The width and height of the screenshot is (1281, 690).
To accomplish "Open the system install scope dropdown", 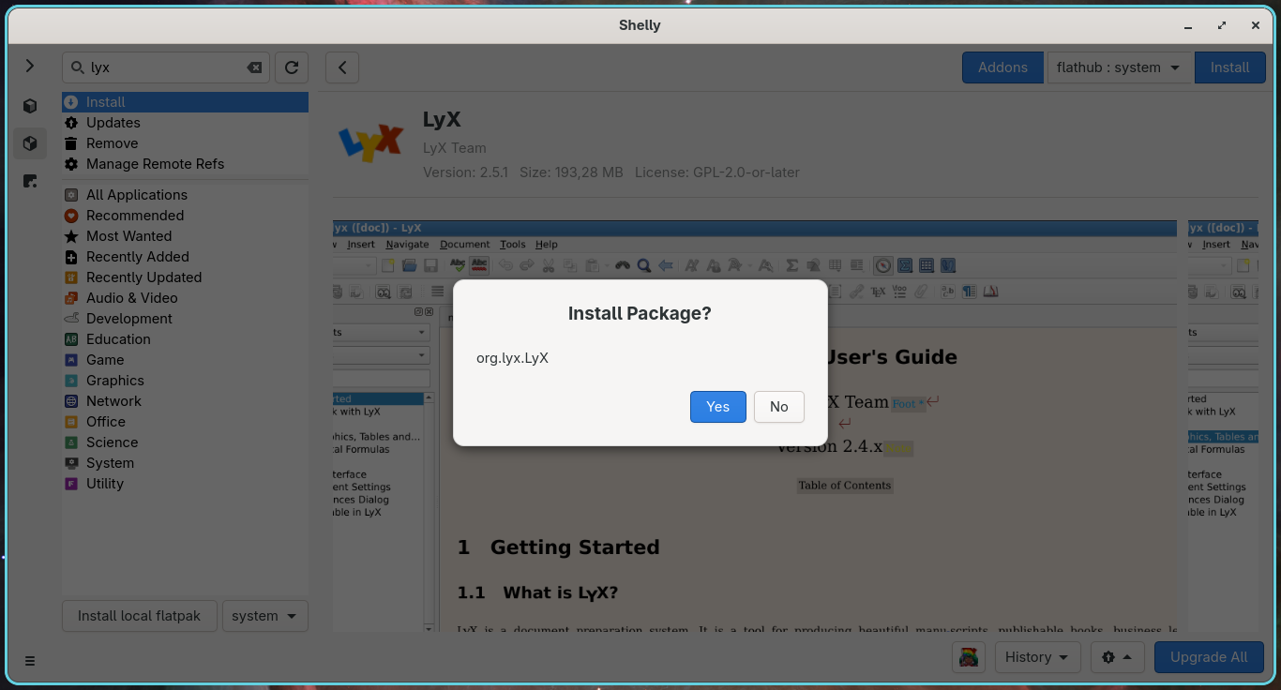I will pyautogui.click(x=264, y=616).
